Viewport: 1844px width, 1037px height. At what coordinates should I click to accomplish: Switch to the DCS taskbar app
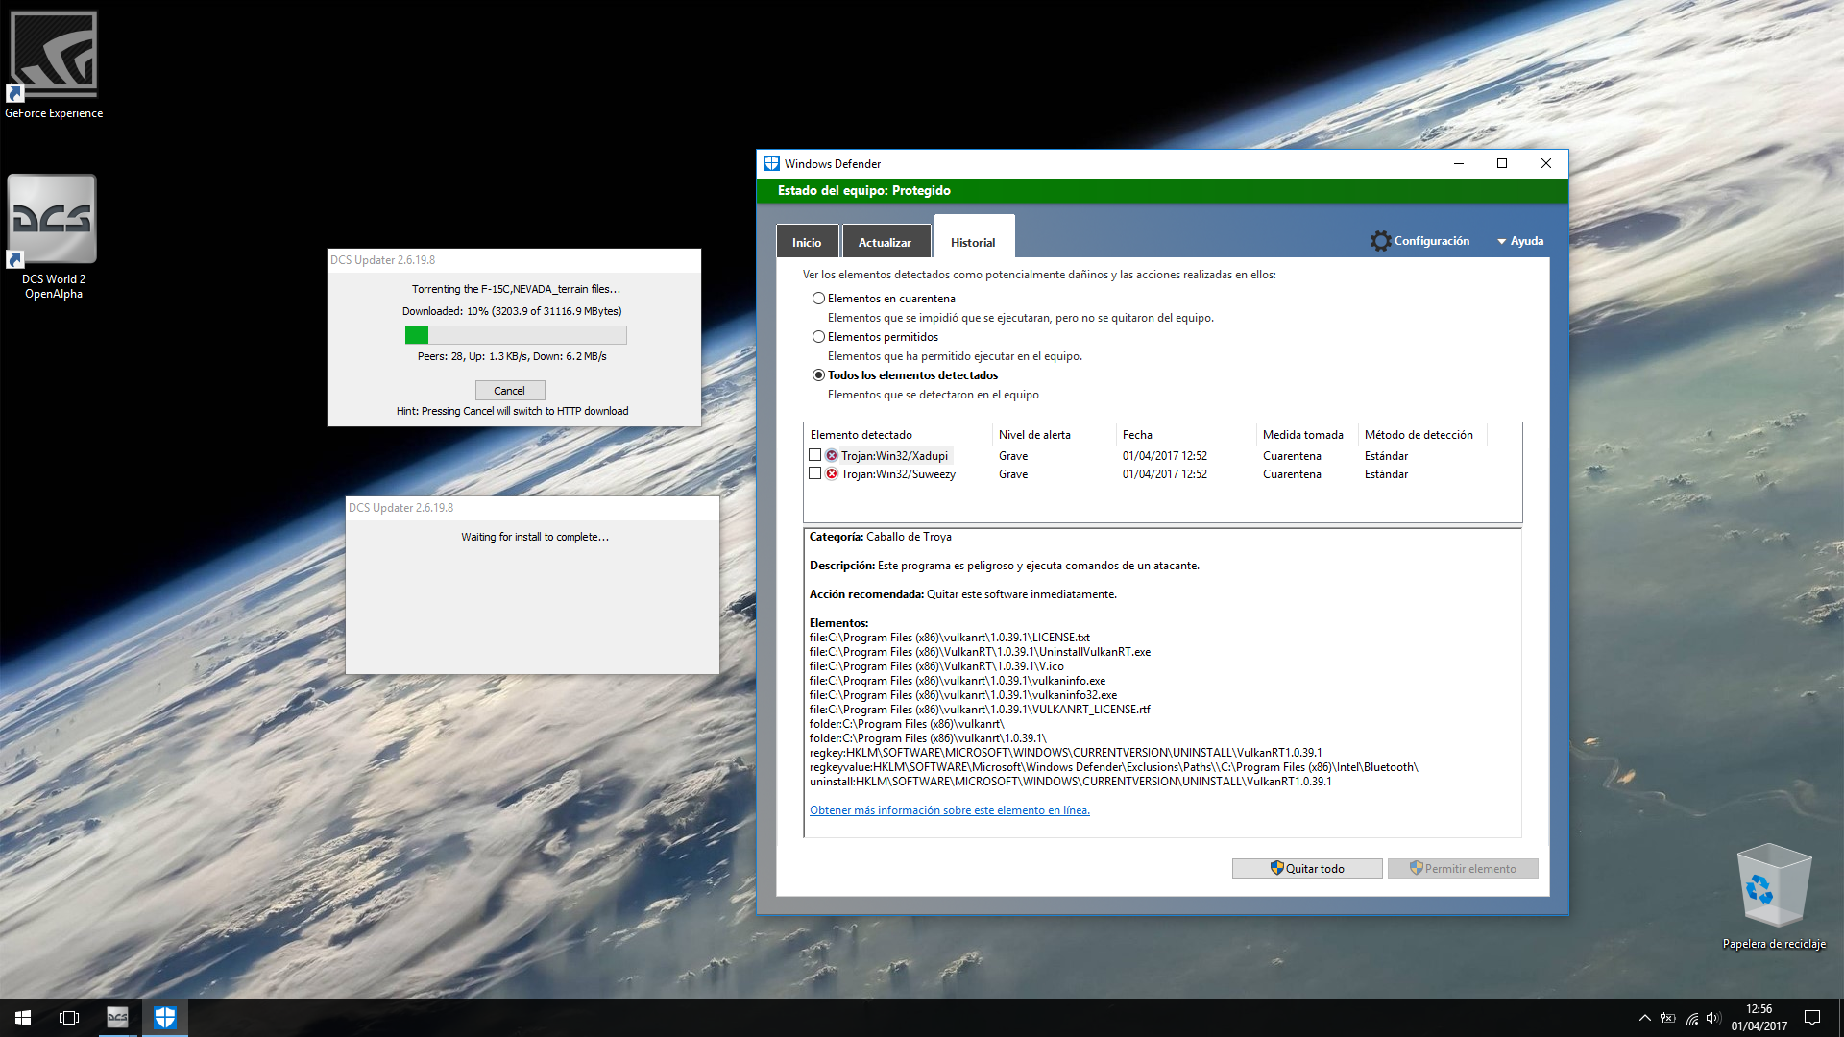coord(117,1018)
